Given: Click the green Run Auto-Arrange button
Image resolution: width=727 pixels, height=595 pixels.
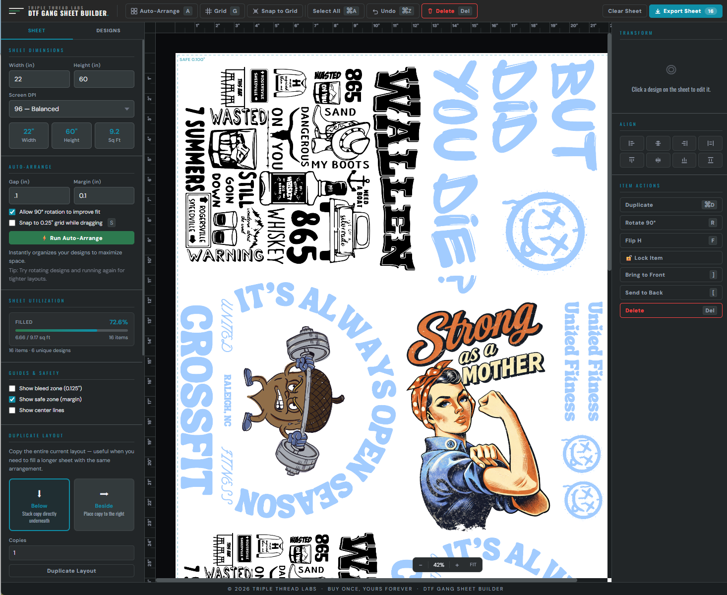Looking at the screenshot, I should [71, 238].
